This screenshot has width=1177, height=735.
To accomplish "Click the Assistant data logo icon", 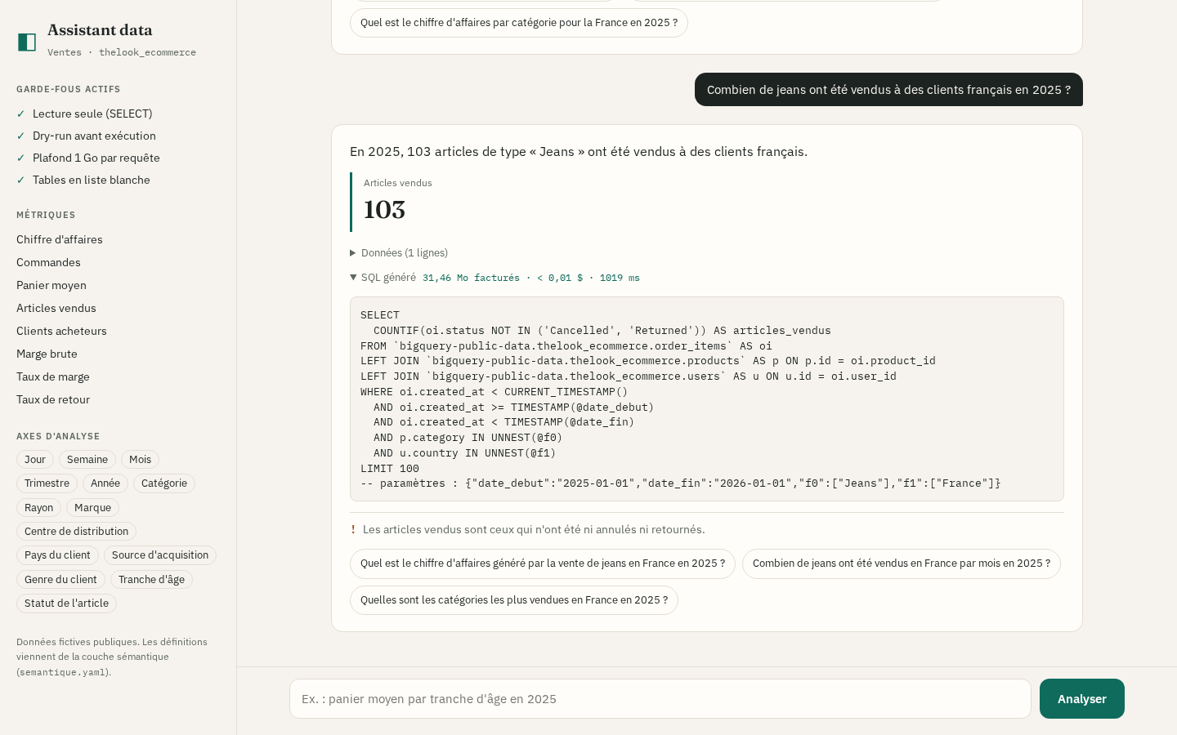I will coord(27,42).
